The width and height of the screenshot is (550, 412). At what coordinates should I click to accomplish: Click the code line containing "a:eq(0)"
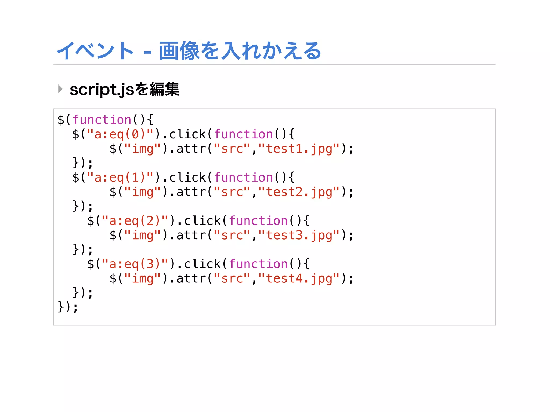point(184,134)
